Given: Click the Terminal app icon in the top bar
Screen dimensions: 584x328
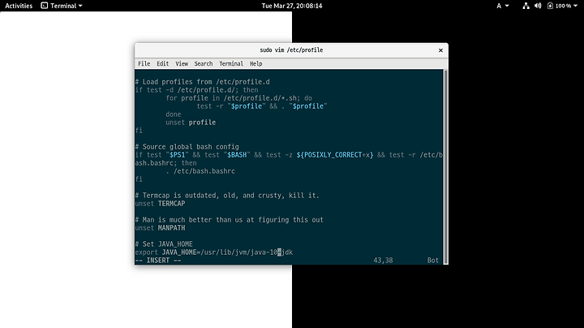Looking at the screenshot, I should coord(45,6).
